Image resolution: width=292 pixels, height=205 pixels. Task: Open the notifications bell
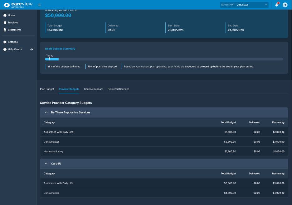click(276, 5)
